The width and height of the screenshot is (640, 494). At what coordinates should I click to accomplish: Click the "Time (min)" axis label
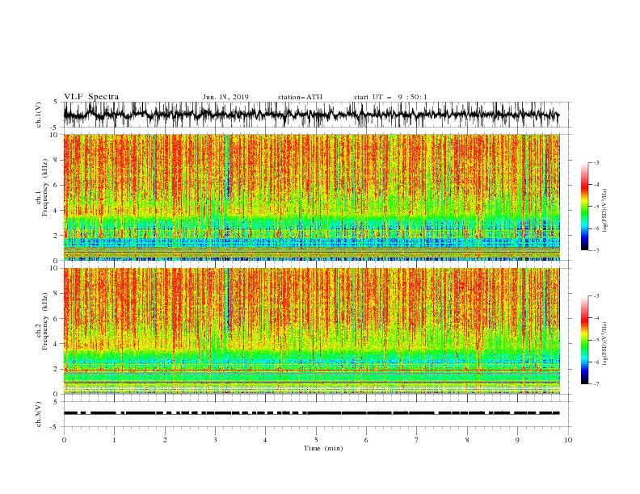[323, 448]
